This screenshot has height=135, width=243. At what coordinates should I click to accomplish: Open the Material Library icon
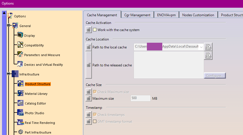coord(20,93)
